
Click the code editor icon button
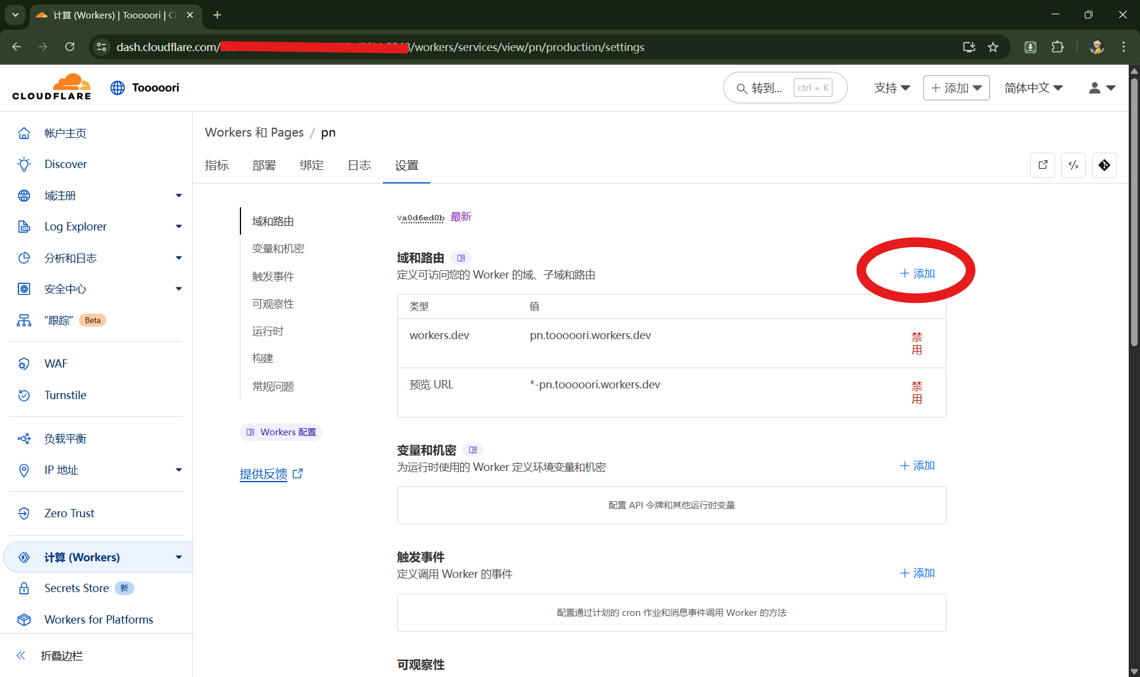[x=1073, y=165]
